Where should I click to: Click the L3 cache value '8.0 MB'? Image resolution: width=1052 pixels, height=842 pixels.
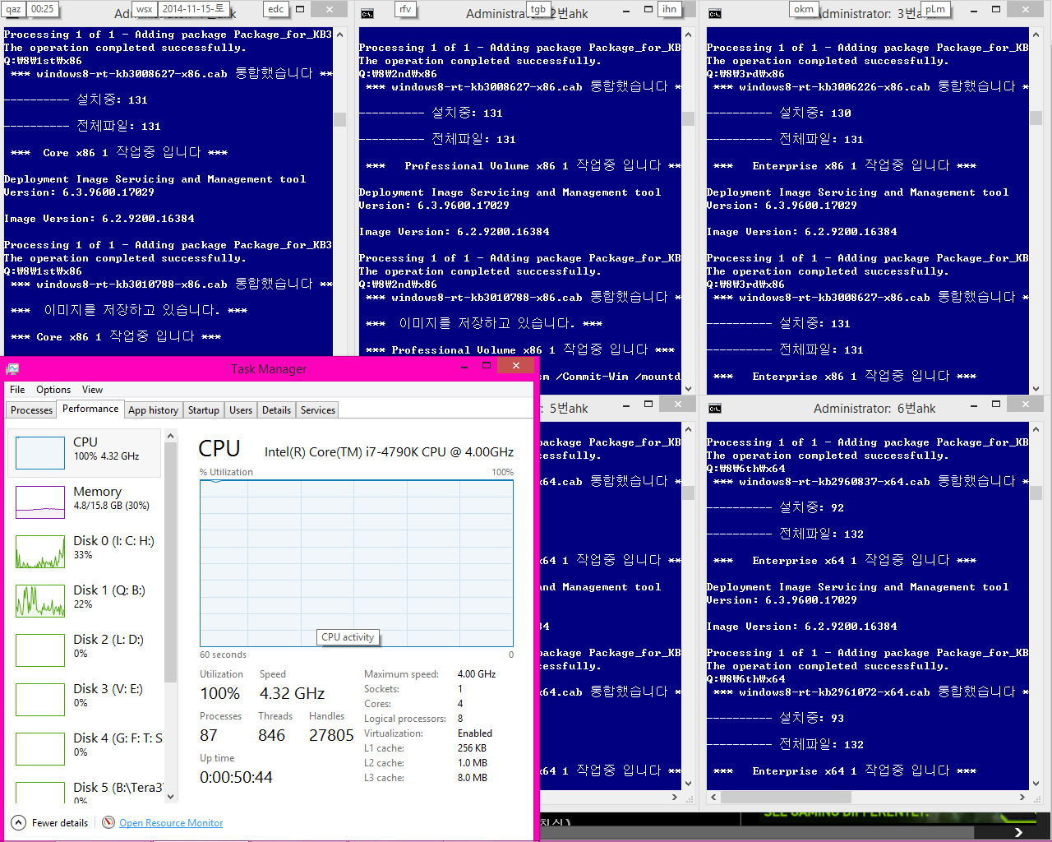[473, 778]
